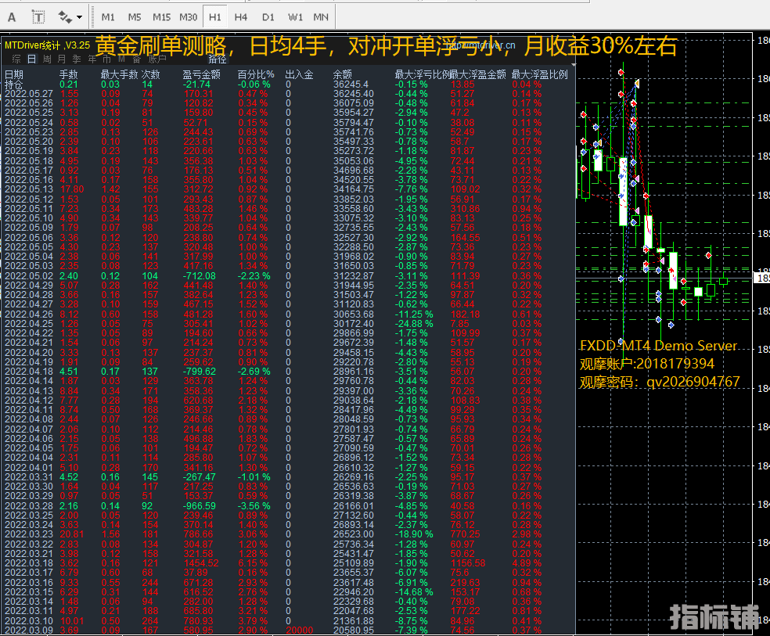Switch to the 周 weekly statistics tab
This screenshot has height=636, width=770.
[x=47, y=59]
